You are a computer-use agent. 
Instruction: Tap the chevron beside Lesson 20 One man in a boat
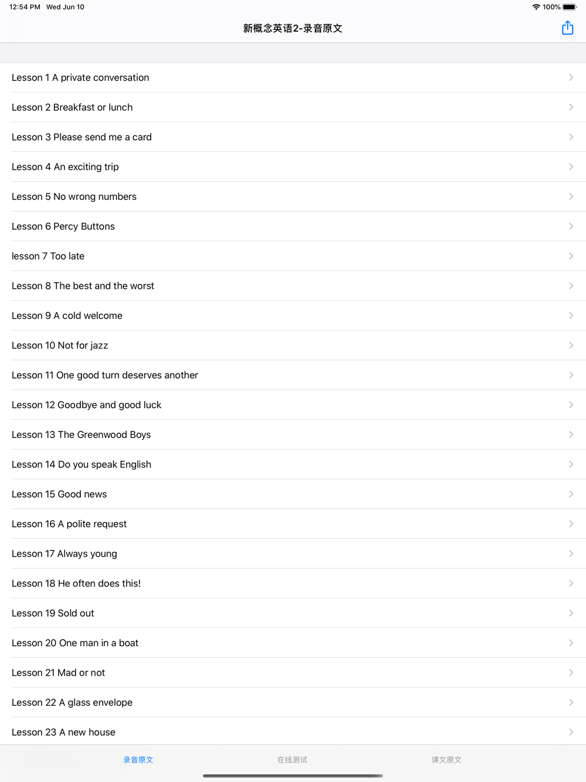[x=571, y=643]
